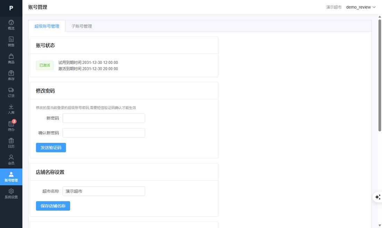
Task: Click the 试用到期时间 line
Action: (x=88, y=63)
